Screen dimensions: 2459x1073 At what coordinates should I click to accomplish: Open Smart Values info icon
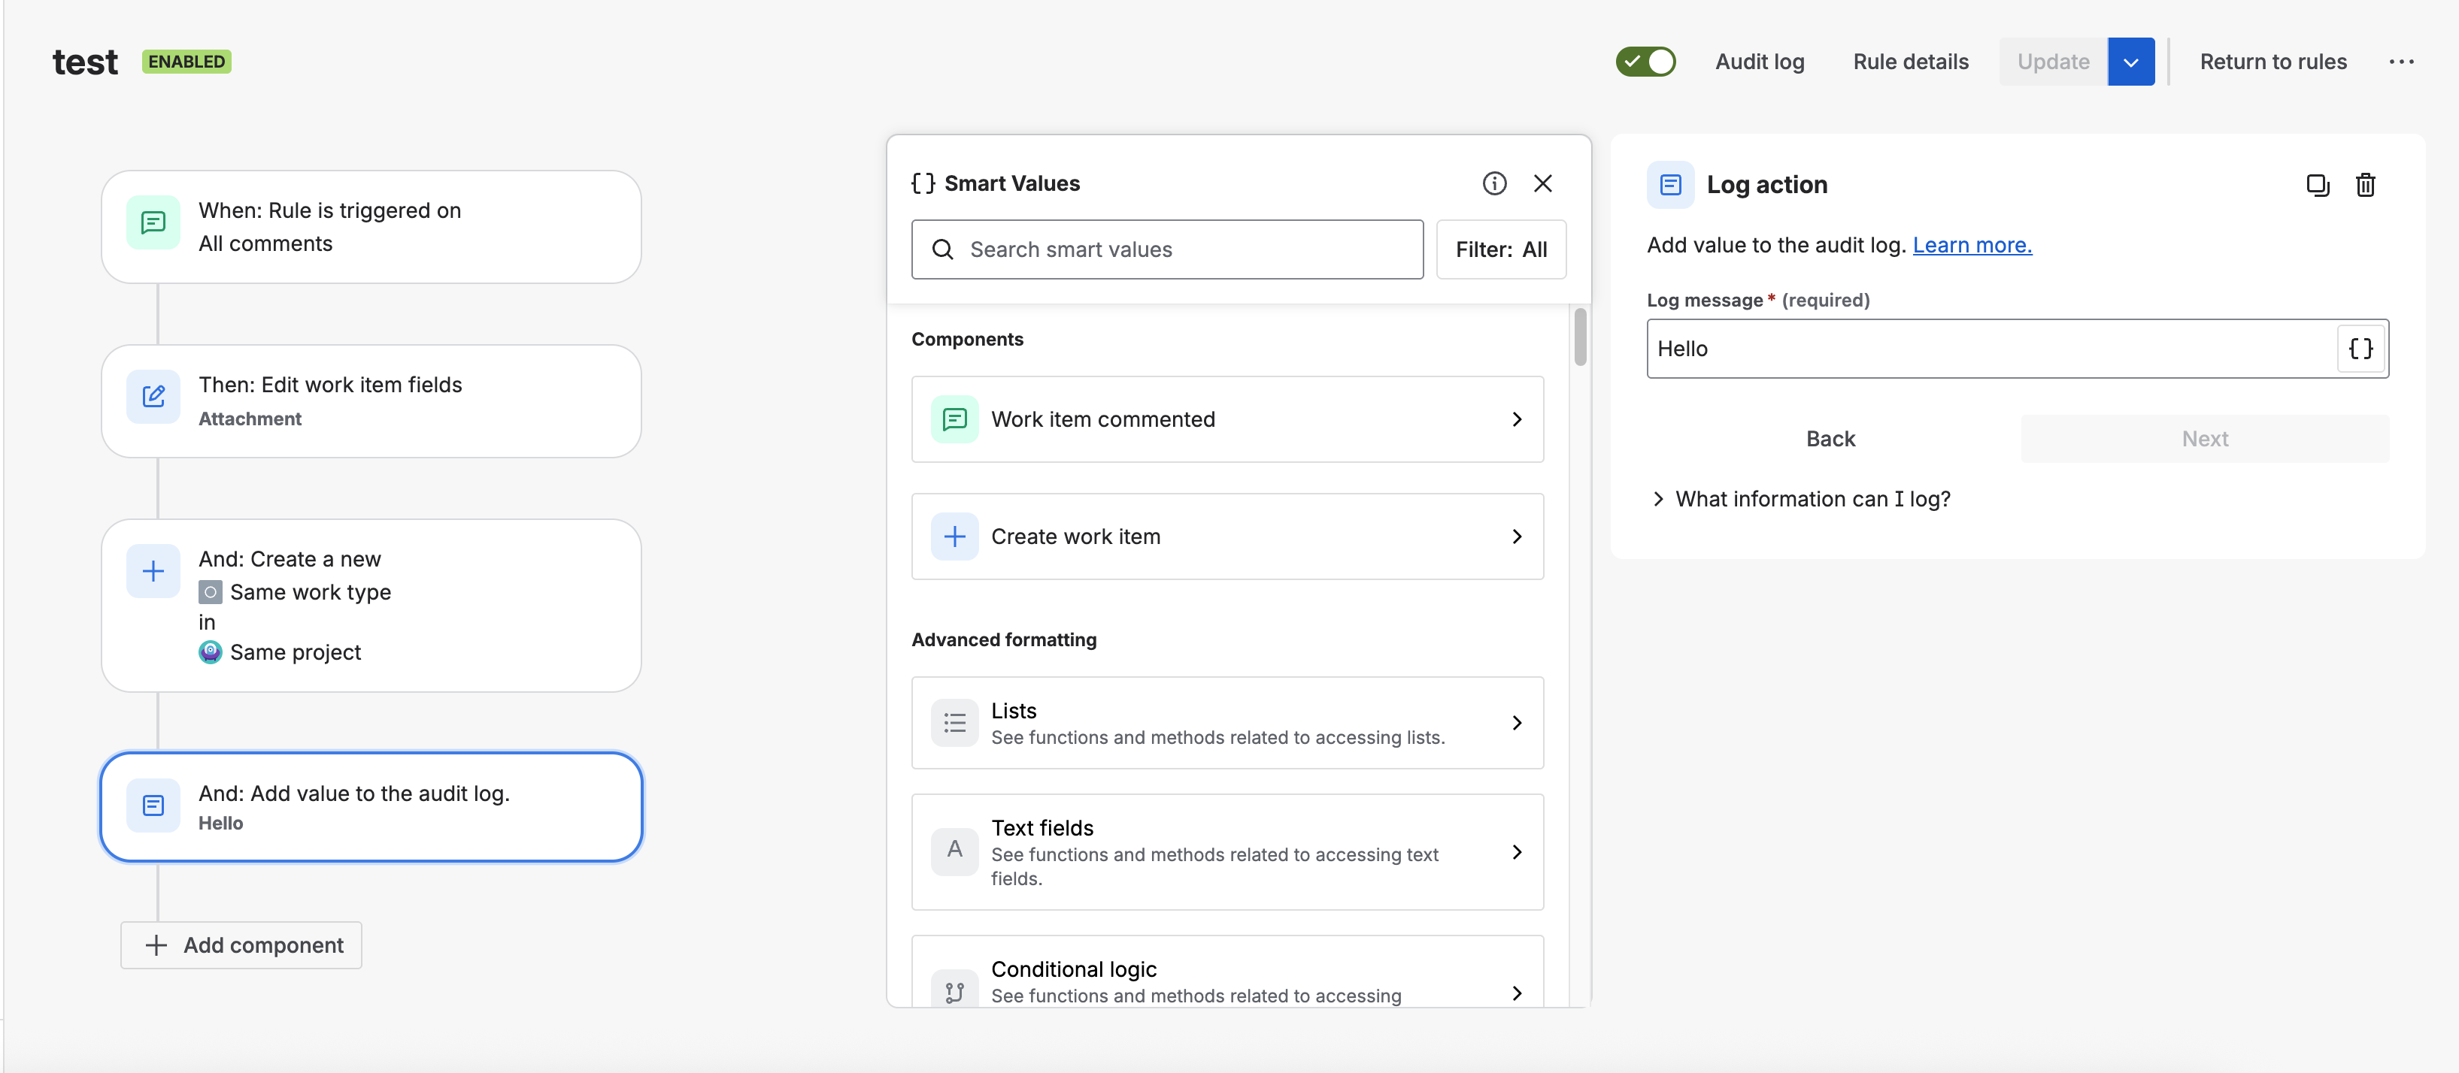[x=1494, y=183]
